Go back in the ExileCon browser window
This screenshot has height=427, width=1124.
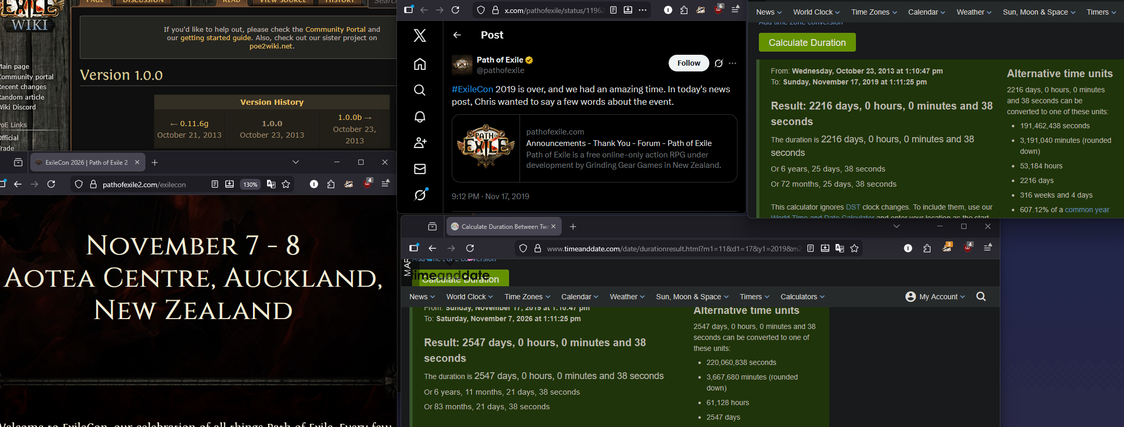click(18, 184)
